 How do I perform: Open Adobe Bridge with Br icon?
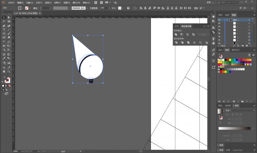coord(96,3)
